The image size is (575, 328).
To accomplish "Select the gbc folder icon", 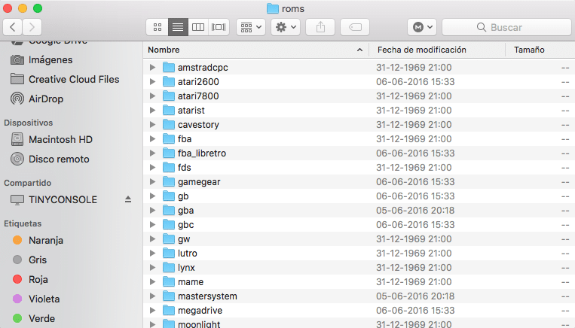I will click(169, 224).
